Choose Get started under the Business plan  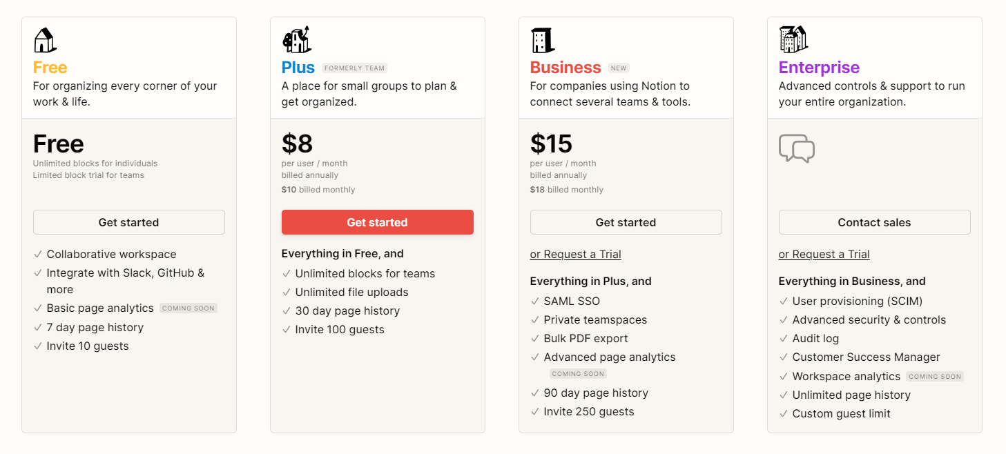626,222
